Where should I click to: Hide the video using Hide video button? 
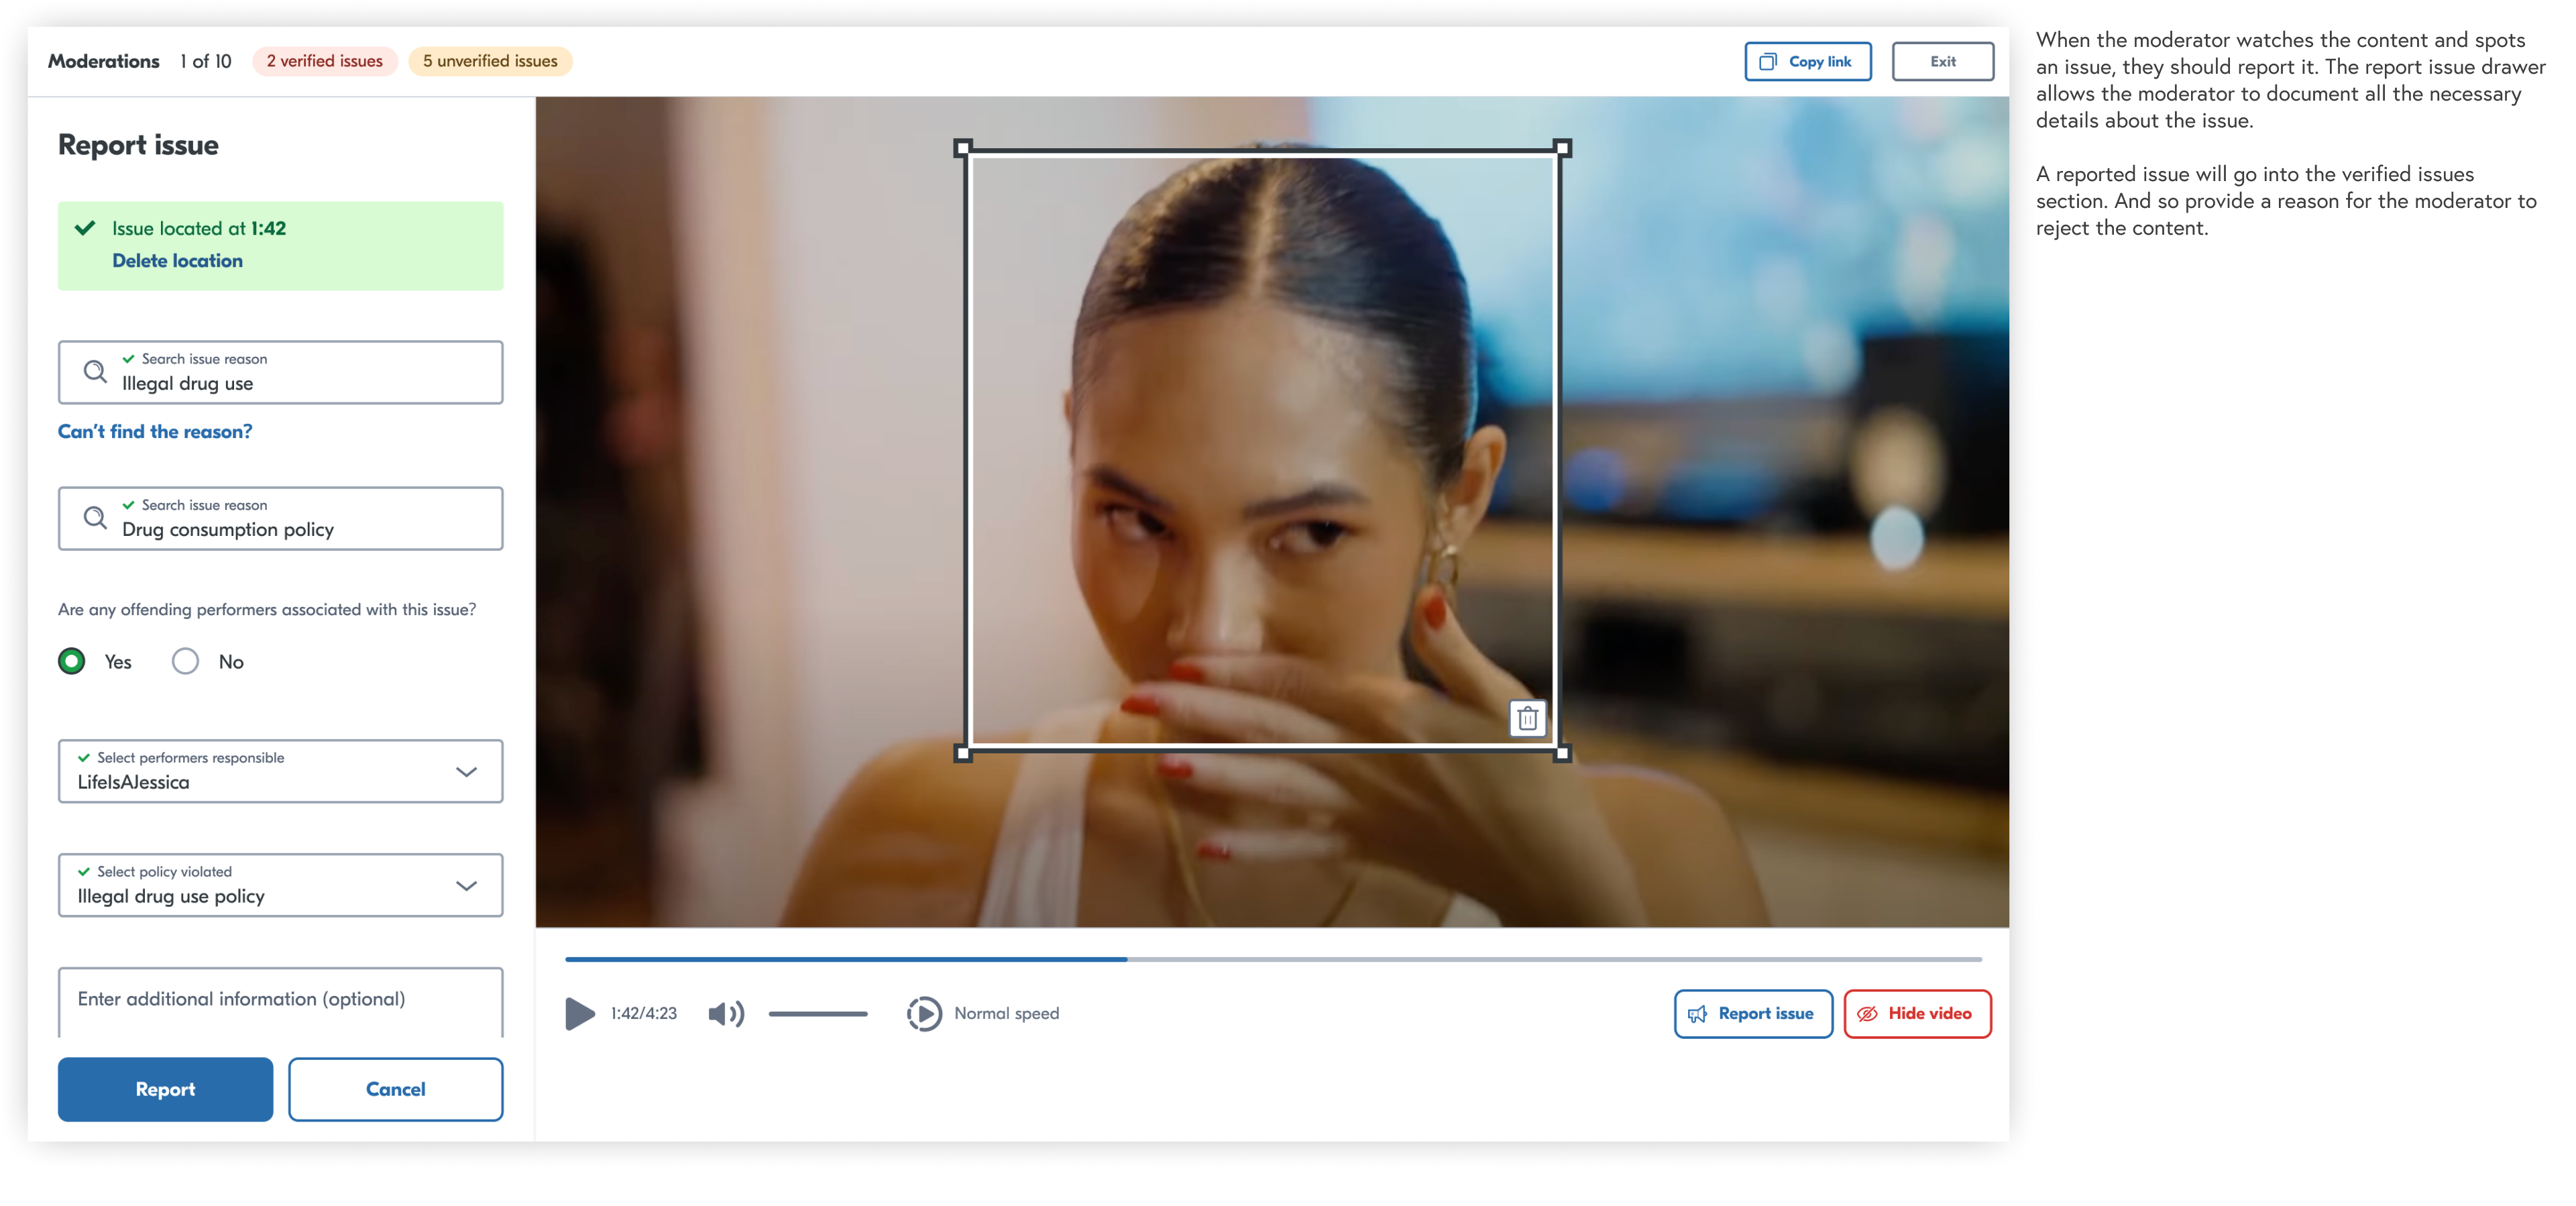[x=1917, y=1014]
